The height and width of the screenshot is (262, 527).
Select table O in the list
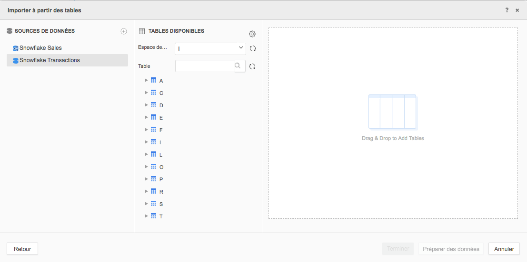coord(161,167)
